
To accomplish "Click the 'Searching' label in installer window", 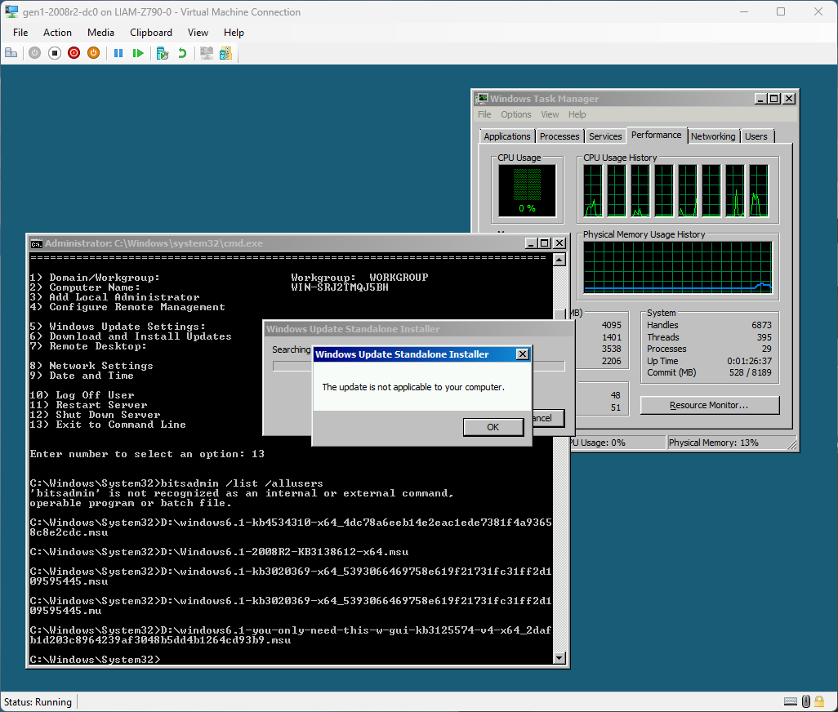I will (292, 349).
